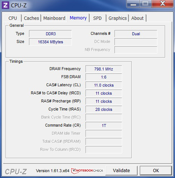Open the Caches tab
The width and height of the screenshot is (175, 178).
tap(31, 18)
